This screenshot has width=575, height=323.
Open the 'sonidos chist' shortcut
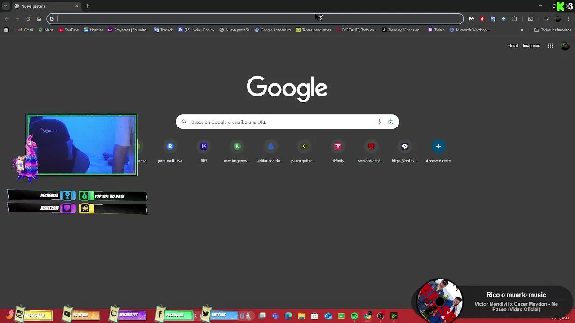pyautogui.click(x=371, y=152)
